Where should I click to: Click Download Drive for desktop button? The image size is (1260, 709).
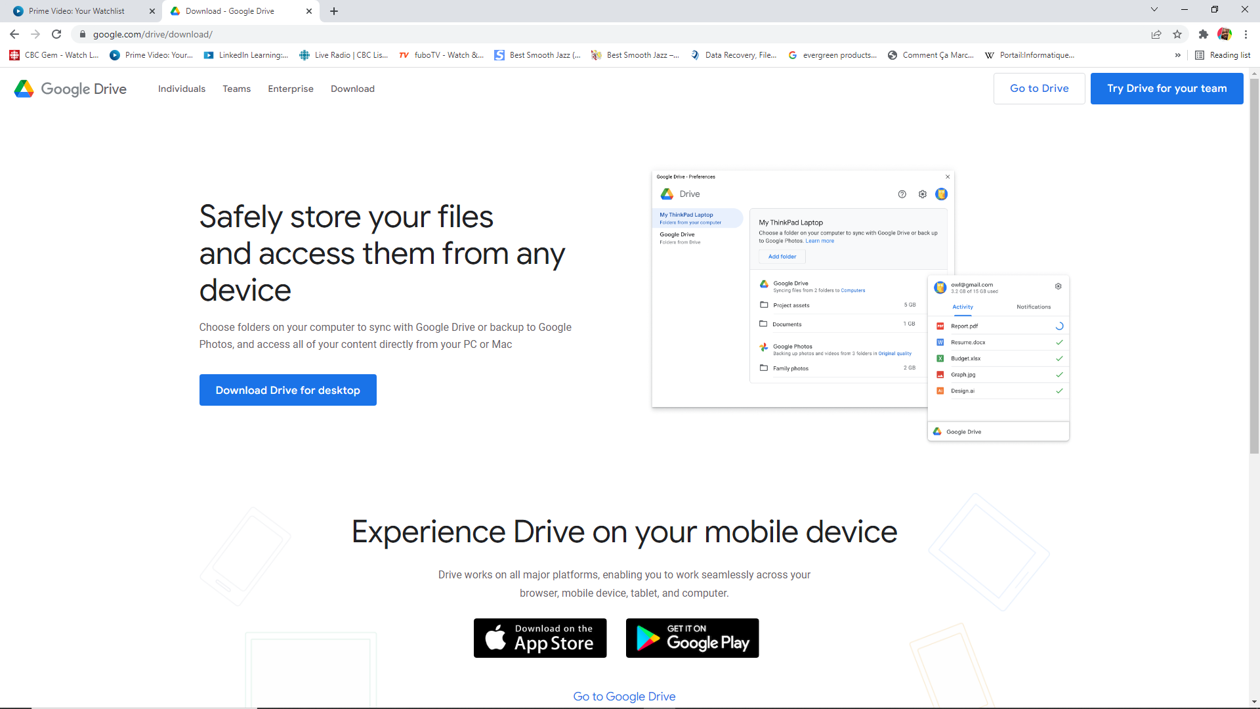[x=287, y=390]
